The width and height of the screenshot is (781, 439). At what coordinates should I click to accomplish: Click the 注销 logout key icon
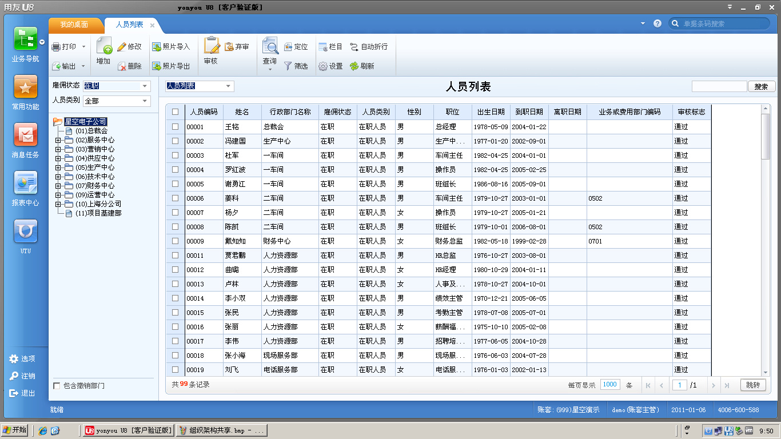coord(14,376)
